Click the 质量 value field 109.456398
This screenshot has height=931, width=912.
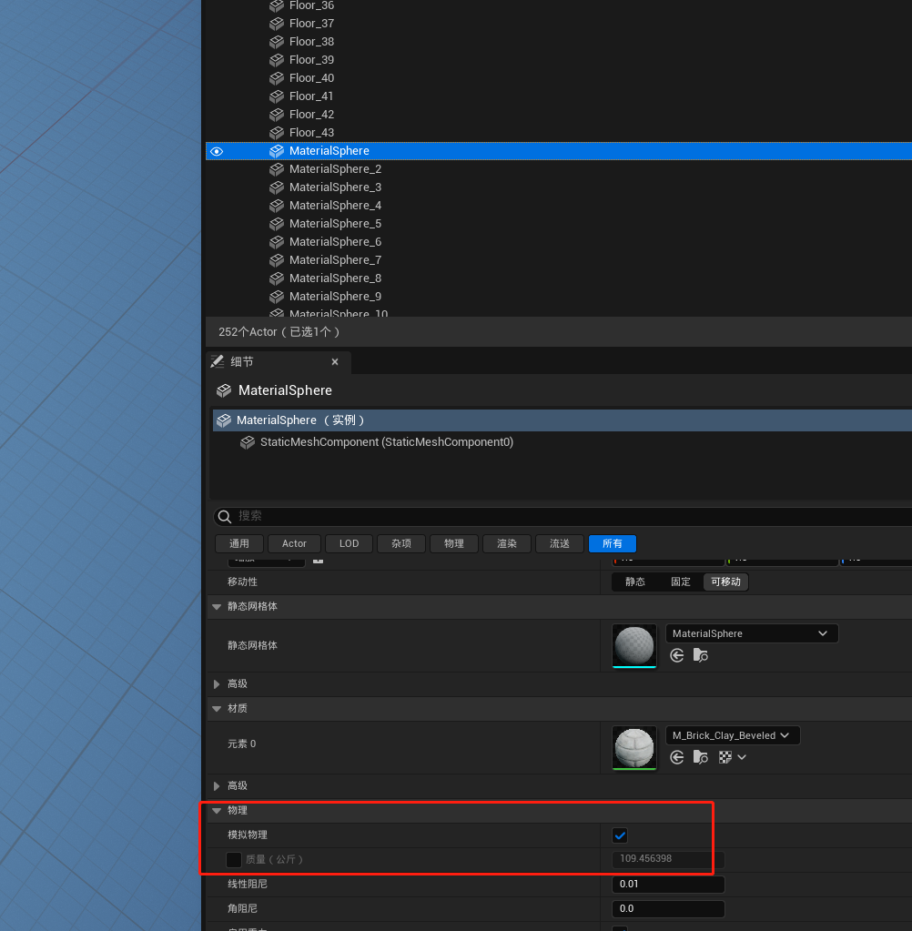pos(668,859)
